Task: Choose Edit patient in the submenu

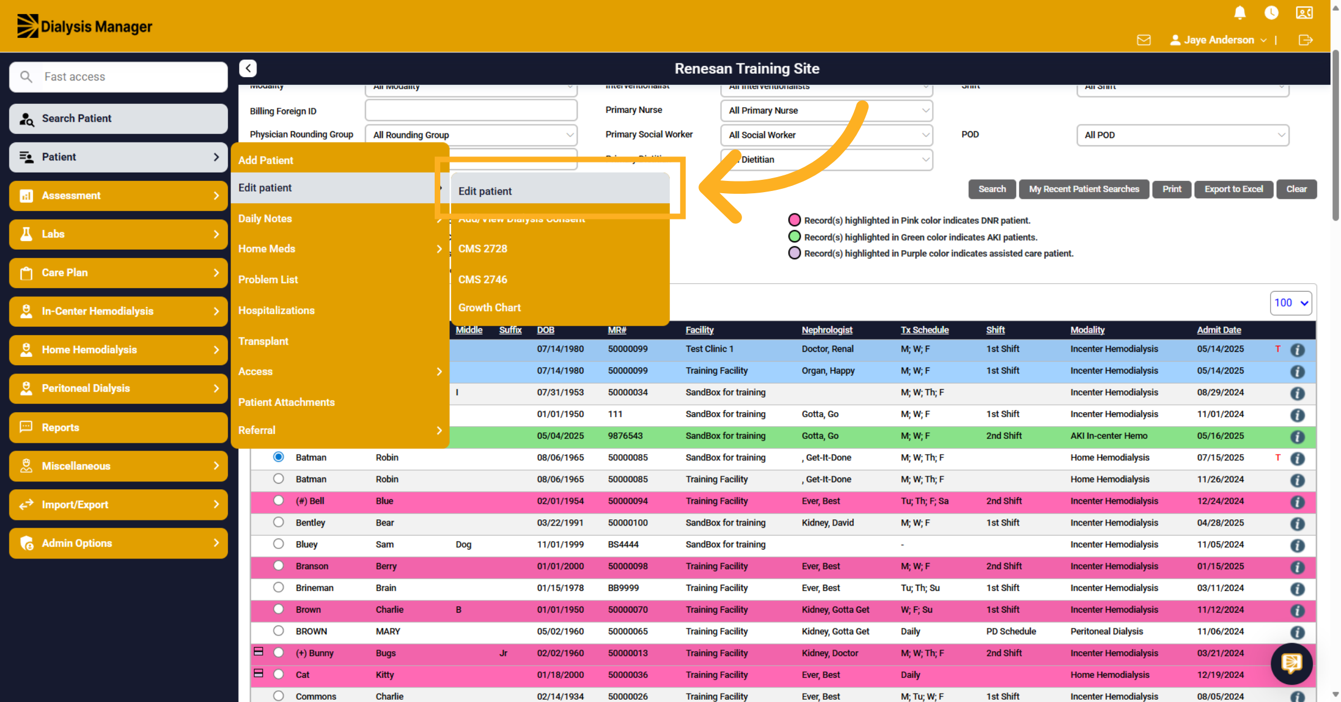Action: pos(560,191)
